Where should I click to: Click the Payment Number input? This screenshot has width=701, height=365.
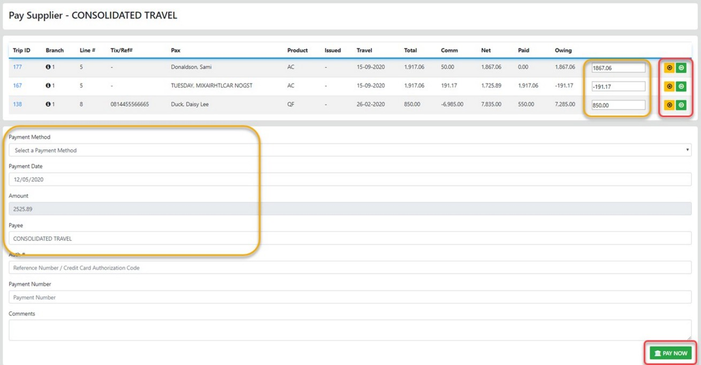coord(350,297)
